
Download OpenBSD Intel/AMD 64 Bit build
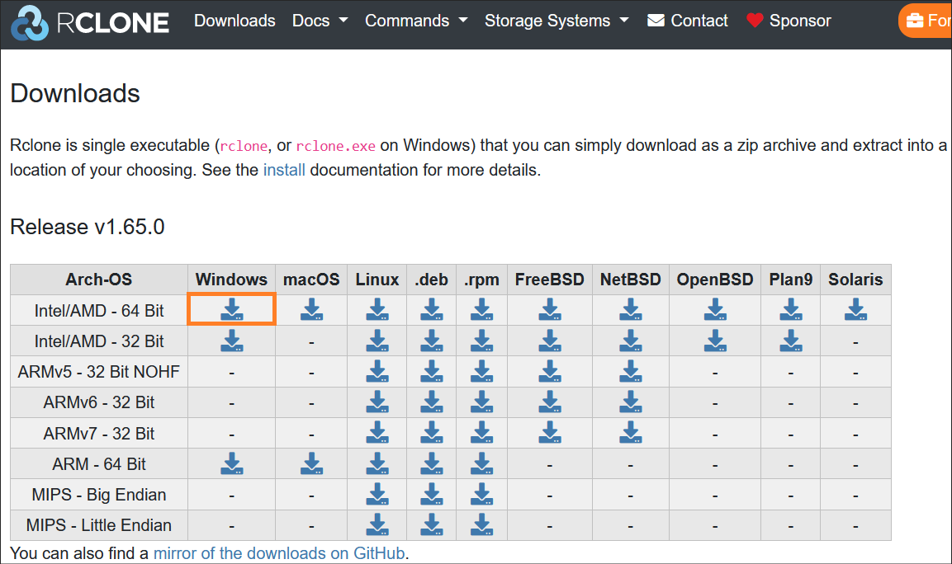click(x=715, y=309)
